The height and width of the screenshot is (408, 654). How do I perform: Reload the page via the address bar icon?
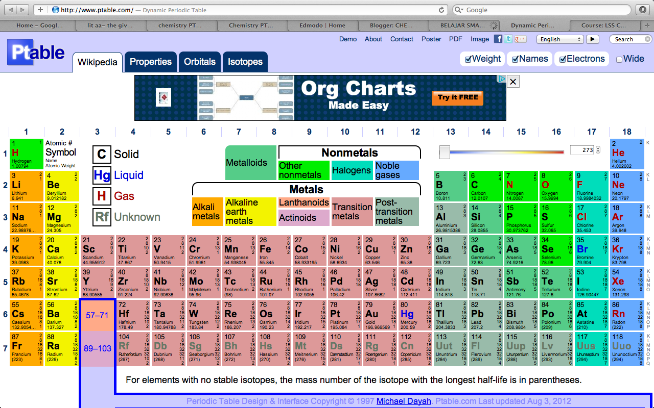pyautogui.click(x=441, y=9)
